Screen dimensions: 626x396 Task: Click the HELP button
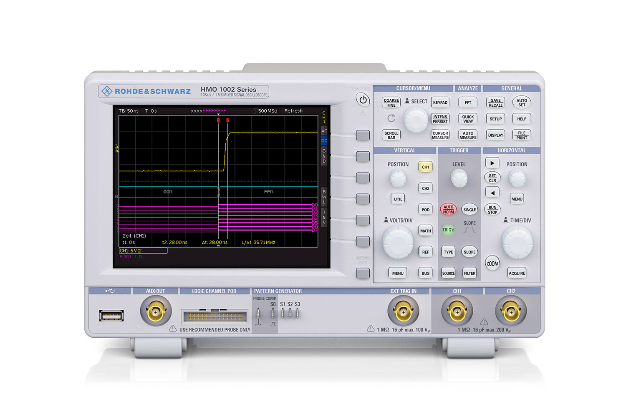[522, 119]
